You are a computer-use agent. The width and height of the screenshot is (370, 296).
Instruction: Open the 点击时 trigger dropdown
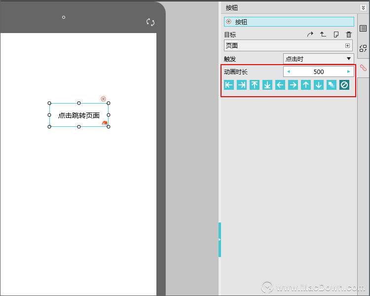coord(318,59)
